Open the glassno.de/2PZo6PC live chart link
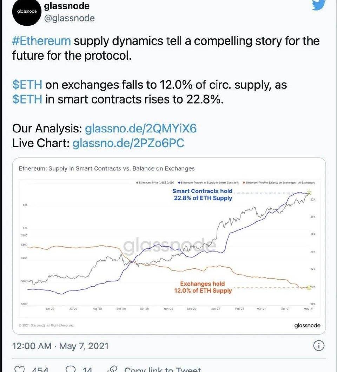Screen dimensions: 337x372 click(128, 143)
